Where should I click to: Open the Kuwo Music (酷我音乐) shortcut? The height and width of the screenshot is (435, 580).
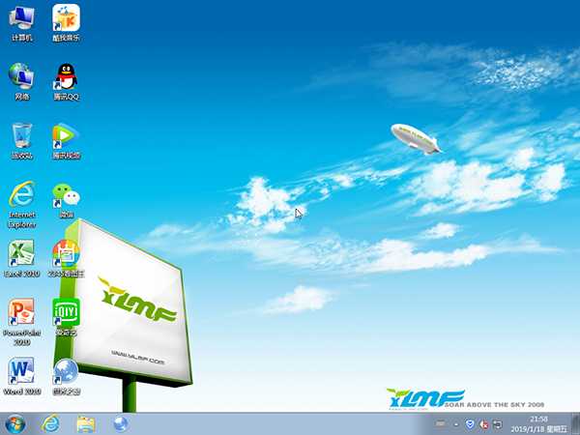(x=66, y=23)
